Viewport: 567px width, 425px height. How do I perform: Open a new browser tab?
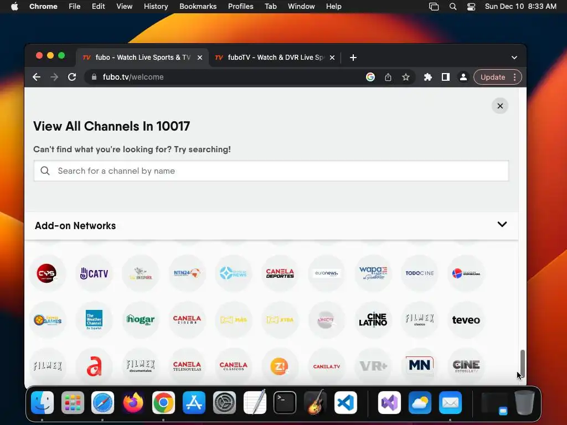point(353,58)
